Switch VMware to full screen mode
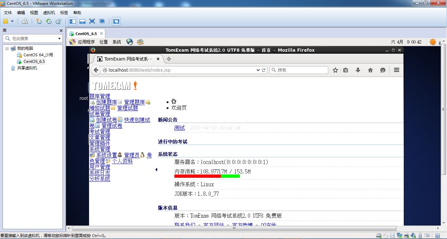 click(x=92, y=21)
